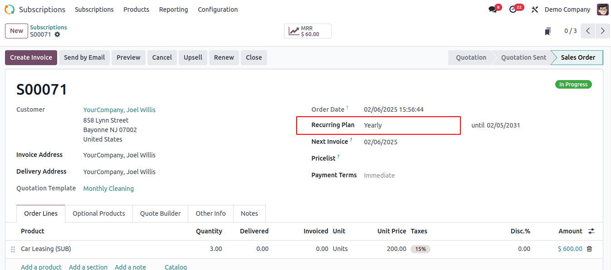
Task: Click Order Date help question mark
Action: coord(347,108)
